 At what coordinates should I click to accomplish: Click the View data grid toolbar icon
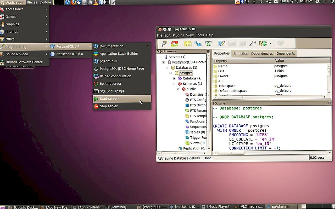pos(232,43)
